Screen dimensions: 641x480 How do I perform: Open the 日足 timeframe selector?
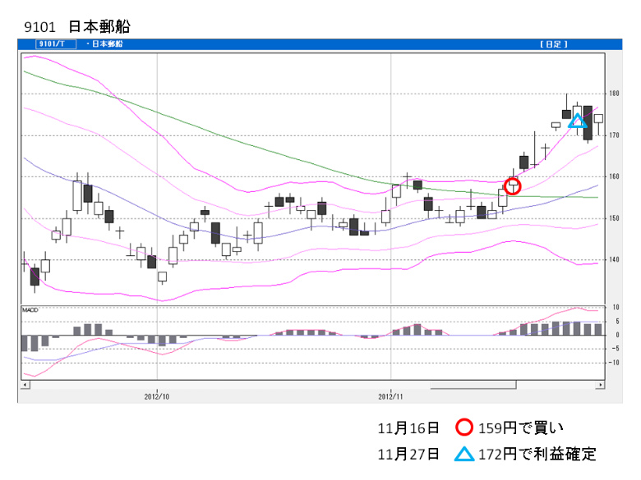coord(554,44)
